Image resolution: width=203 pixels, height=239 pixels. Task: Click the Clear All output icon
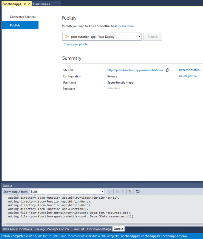coord(130,192)
